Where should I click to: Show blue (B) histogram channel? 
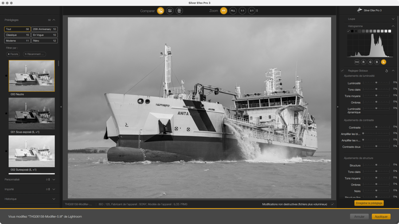click(x=377, y=62)
